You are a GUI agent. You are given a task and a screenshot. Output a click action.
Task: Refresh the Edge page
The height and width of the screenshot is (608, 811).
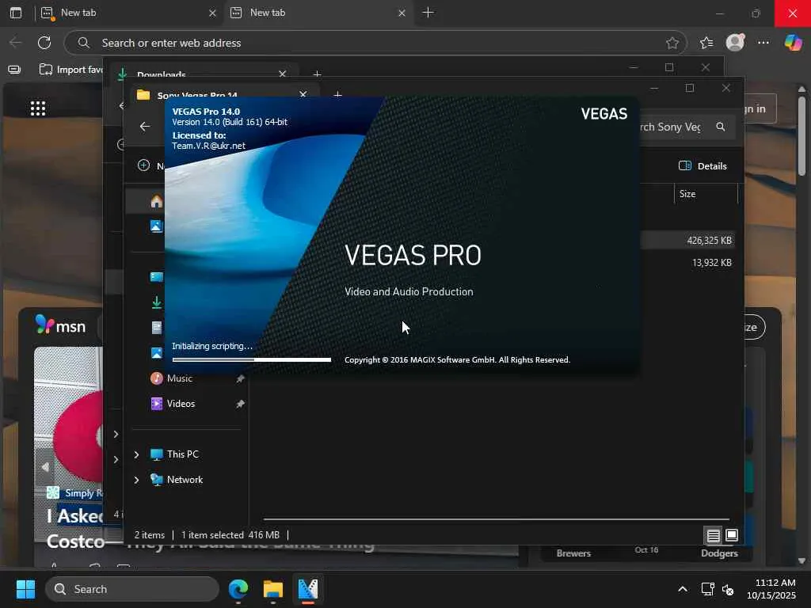point(44,43)
